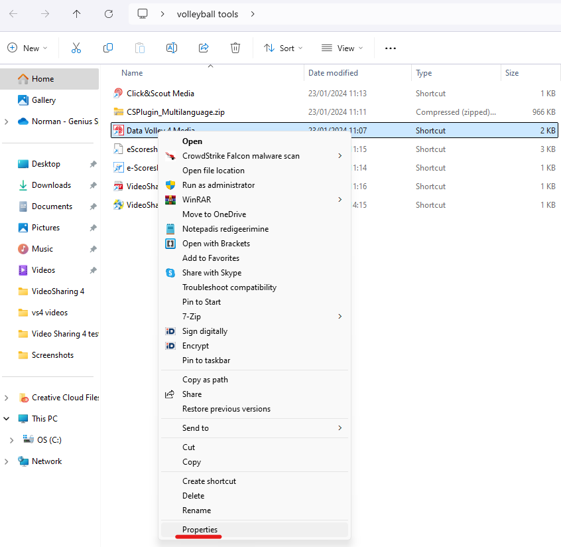
Task: Open the View dropdown
Action: (342, 48)
